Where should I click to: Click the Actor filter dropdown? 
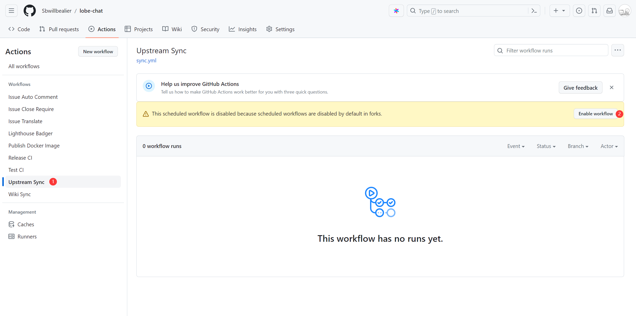608,146
